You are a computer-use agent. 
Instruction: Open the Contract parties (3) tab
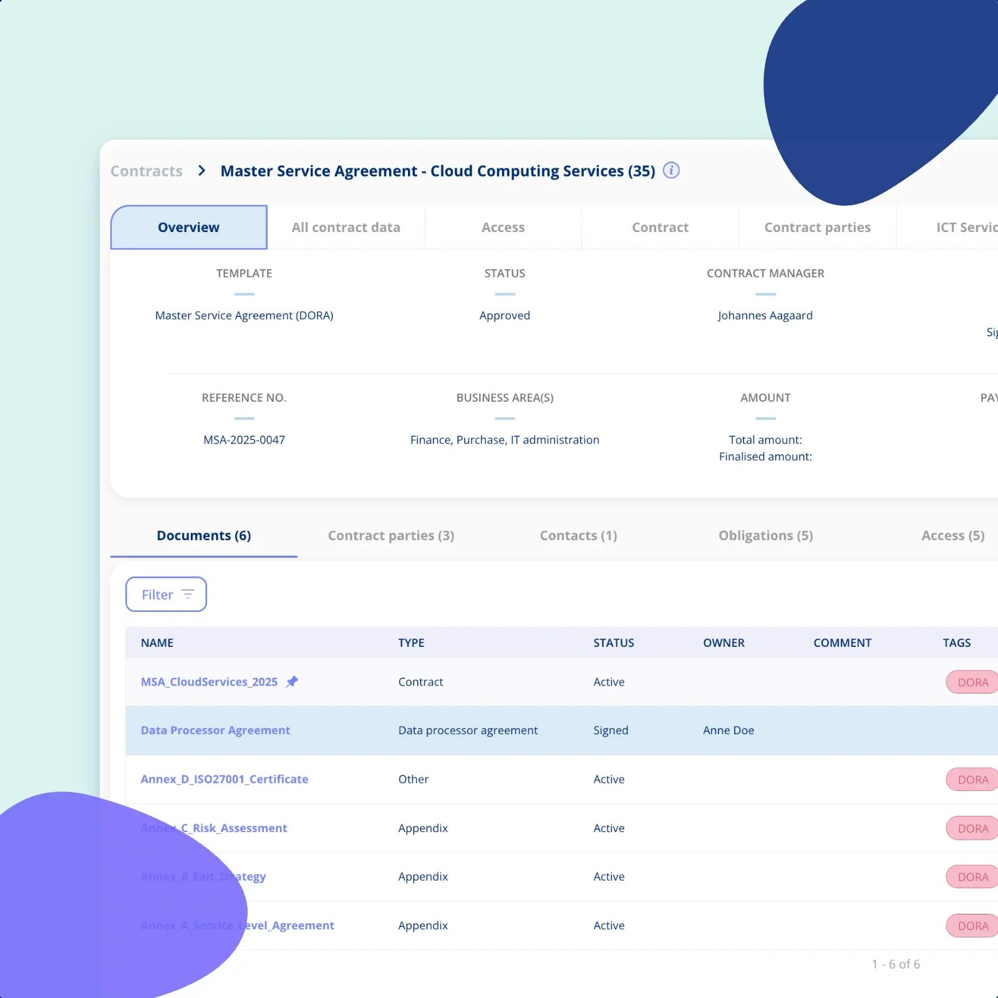click(x=391, y=535)
